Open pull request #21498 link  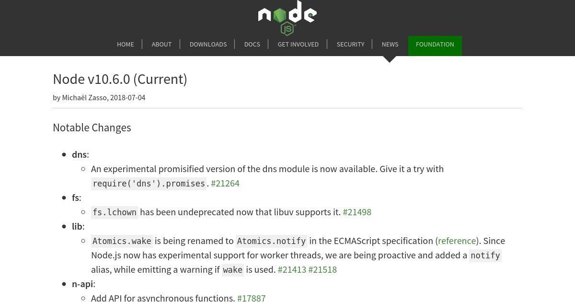click(357, 212)
